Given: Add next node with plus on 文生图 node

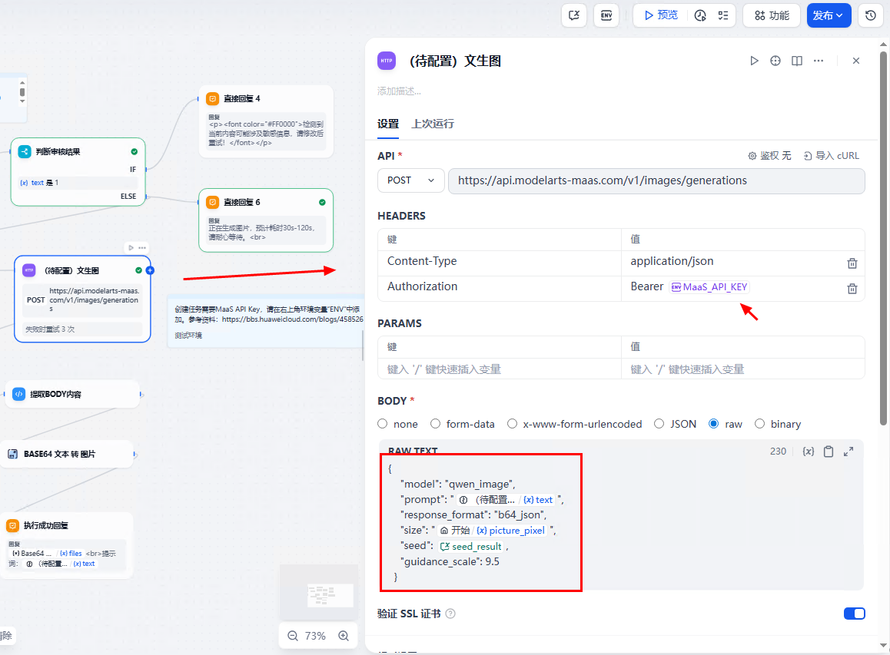Looking at the screenshot, I should point(150,270).
